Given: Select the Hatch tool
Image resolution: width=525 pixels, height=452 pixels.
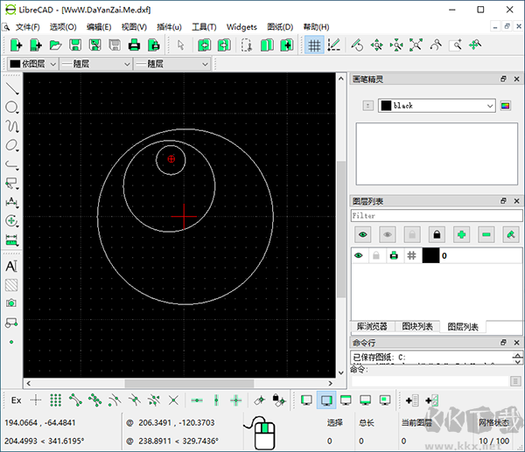Looking at the screenshot, I should (11, 285).
